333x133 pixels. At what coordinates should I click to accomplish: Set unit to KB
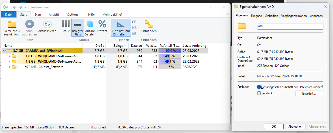click(134, 34)
